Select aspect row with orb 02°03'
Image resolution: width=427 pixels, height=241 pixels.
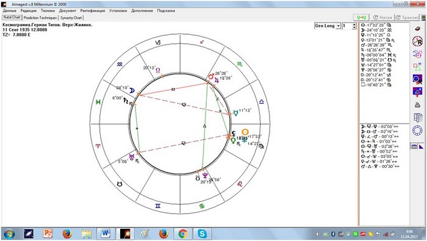(379, 127)
